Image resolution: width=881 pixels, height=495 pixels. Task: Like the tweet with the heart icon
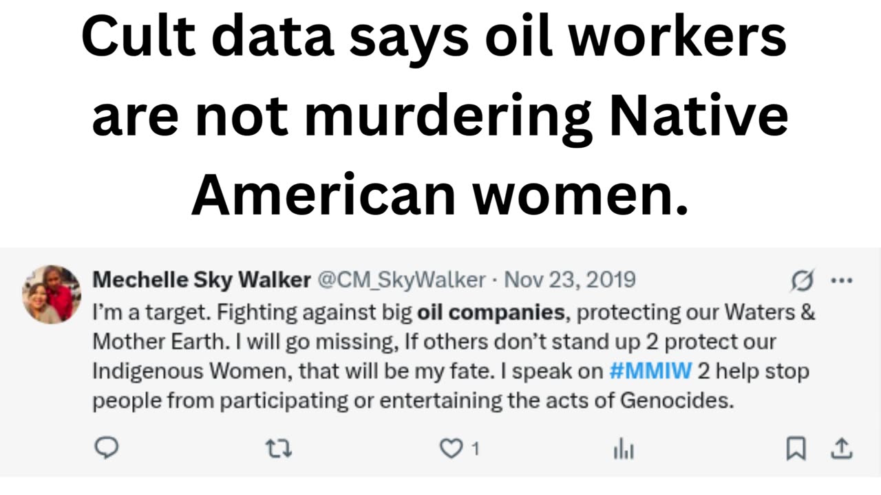click(x=451, y=449)
